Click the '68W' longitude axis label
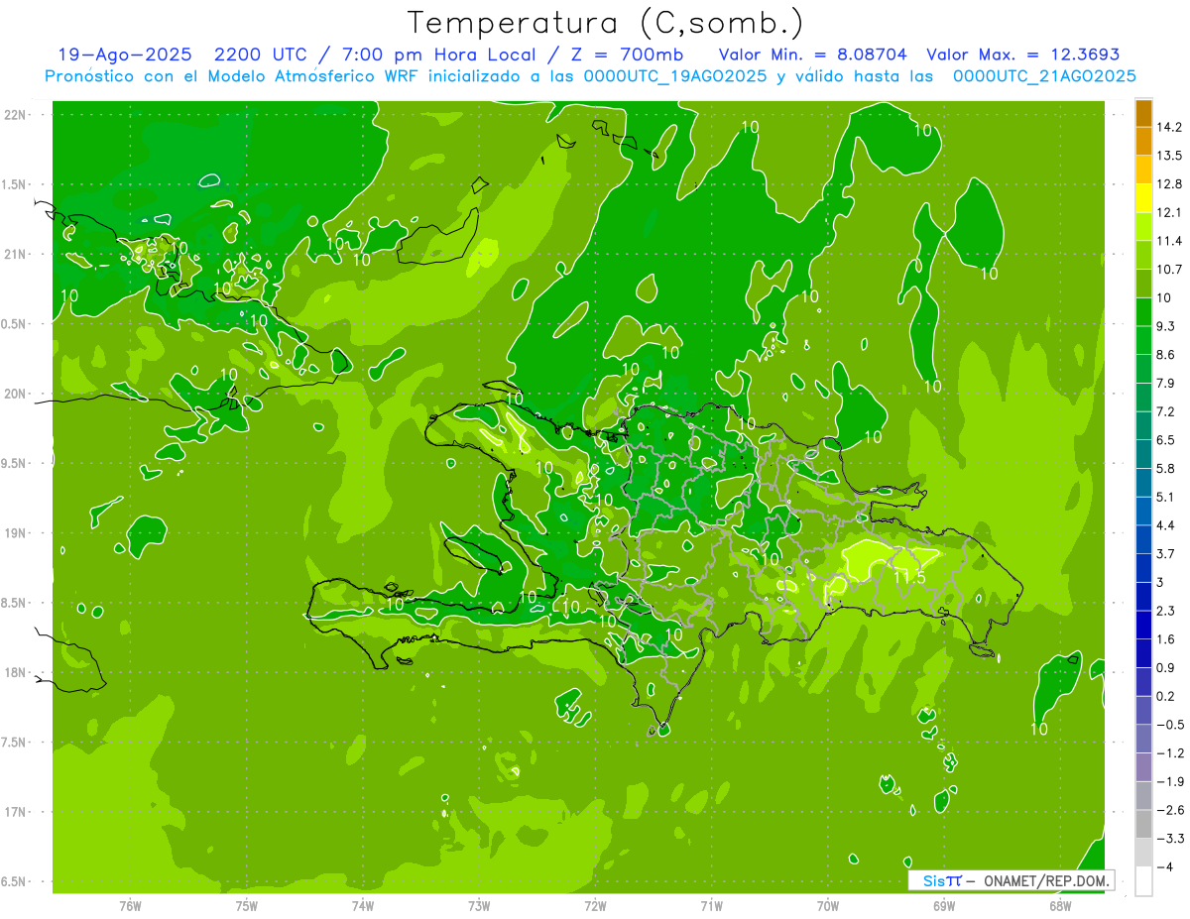The width and height of the screenshot is (1190, 919). click(1060, 905)
